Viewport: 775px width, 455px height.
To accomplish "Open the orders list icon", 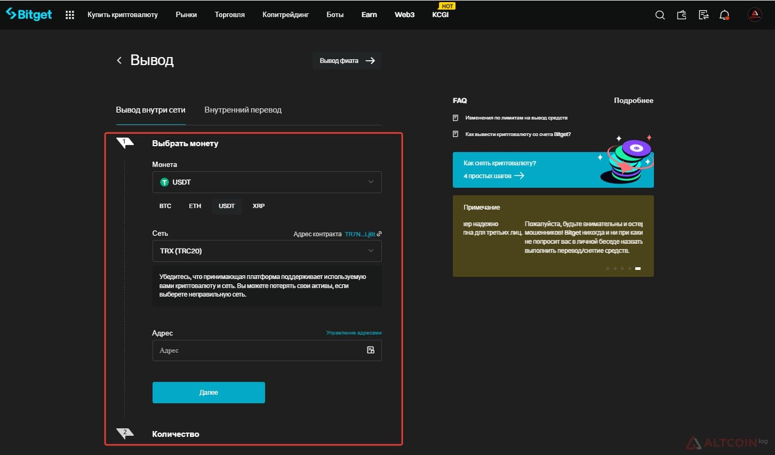I will click(704, 15).
